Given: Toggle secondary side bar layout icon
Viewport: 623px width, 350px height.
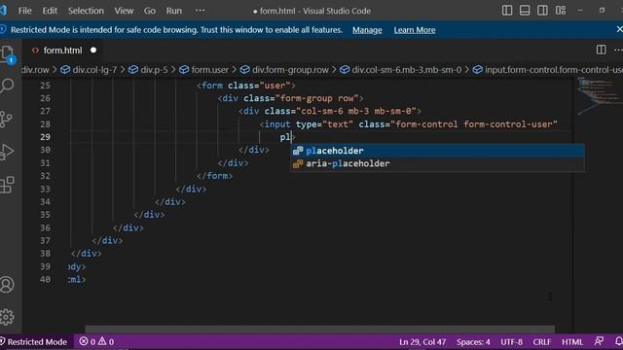Looking at the screenshot, I should [x=542, y=11].
